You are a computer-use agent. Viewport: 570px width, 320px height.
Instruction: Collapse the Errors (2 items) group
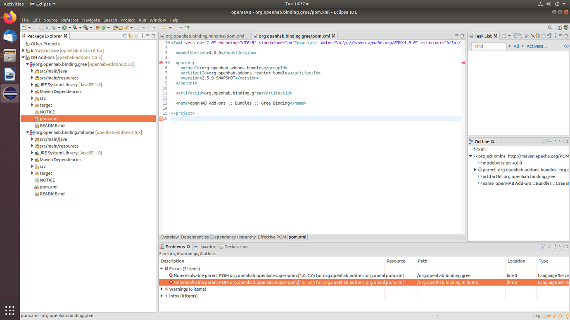click(161, 268)
